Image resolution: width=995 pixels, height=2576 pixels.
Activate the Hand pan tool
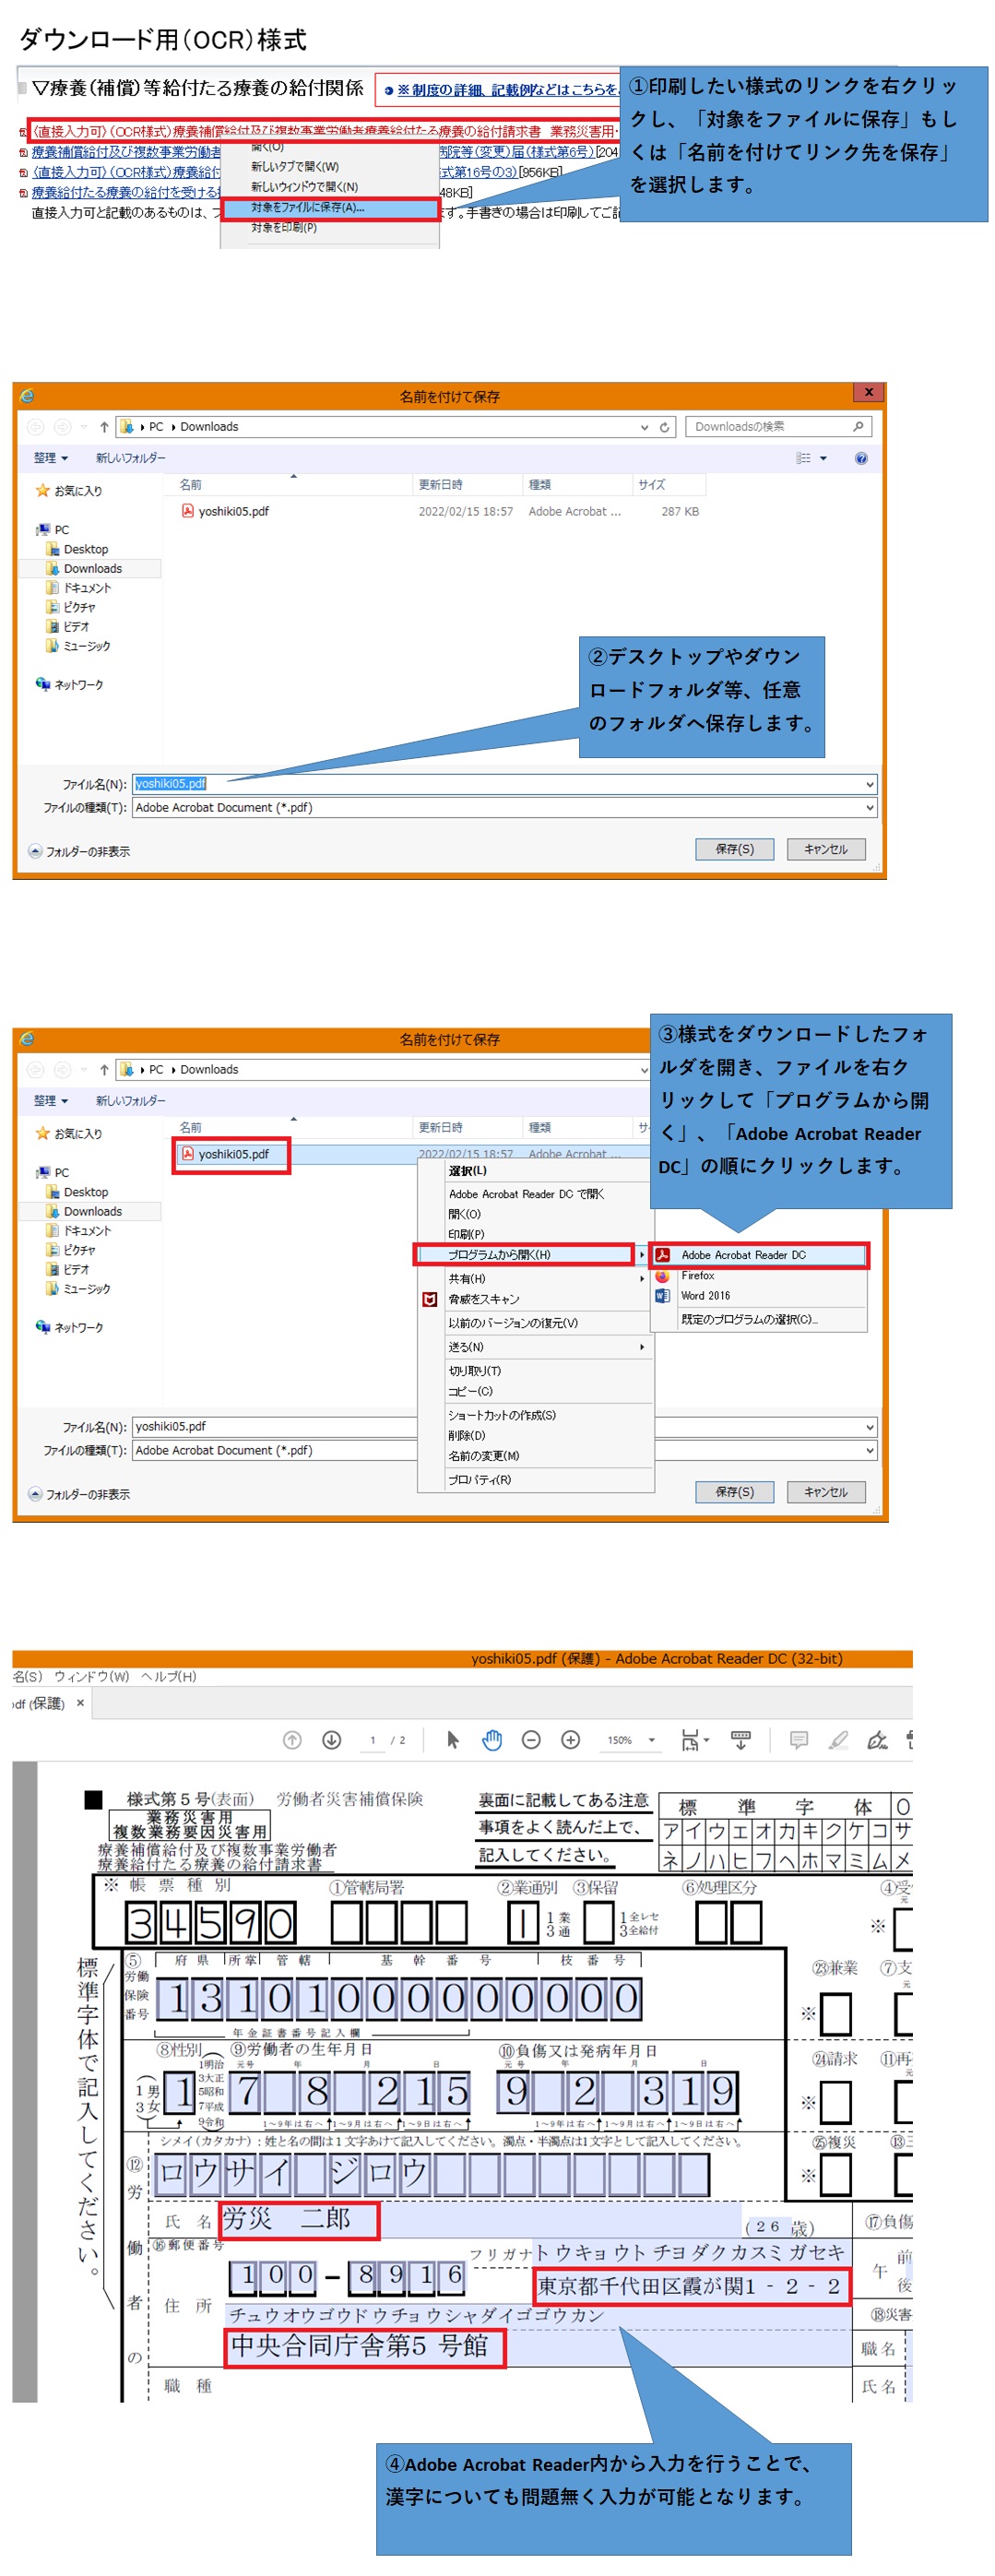coord(492,1740)
